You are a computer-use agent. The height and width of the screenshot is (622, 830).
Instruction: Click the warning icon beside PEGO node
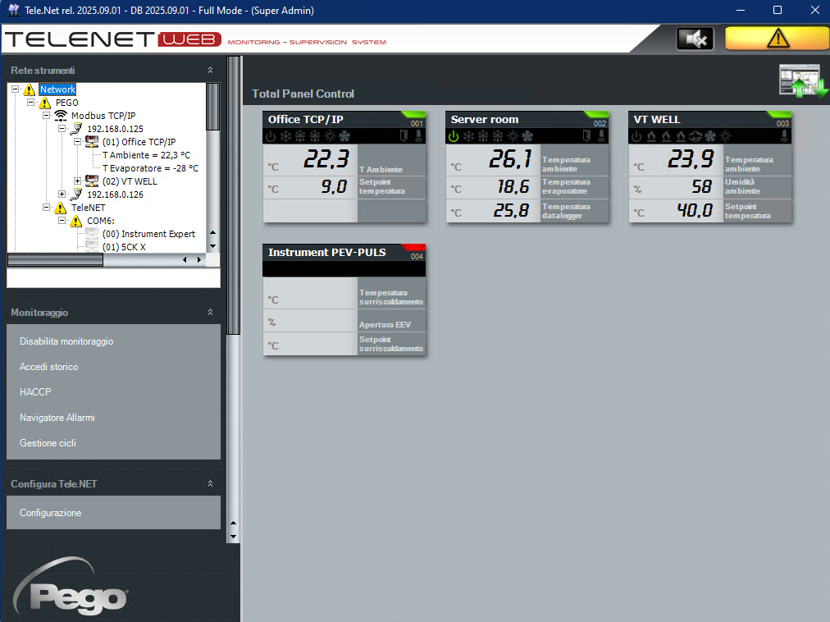click(x=45, y=103)
